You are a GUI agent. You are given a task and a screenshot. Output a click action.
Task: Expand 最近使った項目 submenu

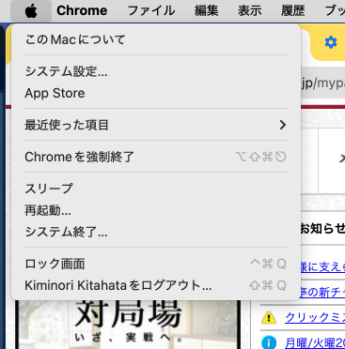click(x=156, y=125)
